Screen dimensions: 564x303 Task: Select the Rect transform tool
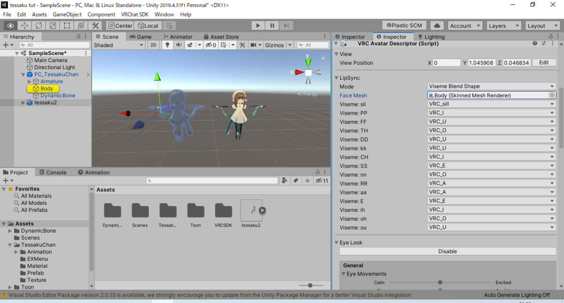[x=67, y=26]
